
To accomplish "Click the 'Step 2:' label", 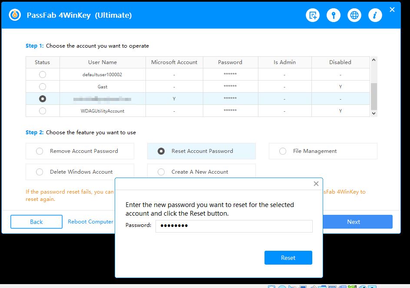I will (x=34, y=133).
